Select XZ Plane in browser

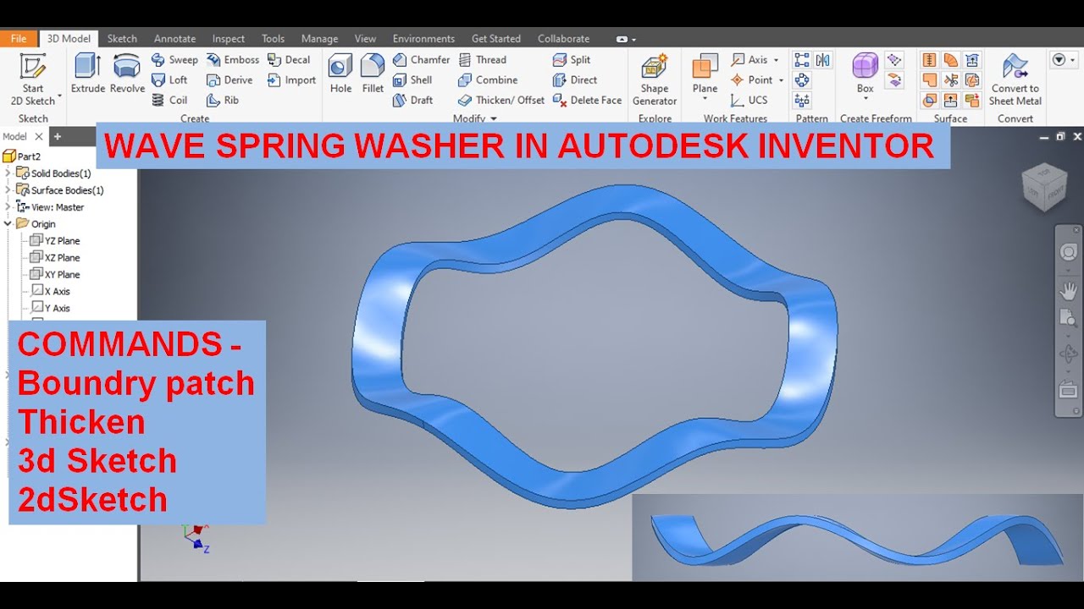pyautogui.click(x=55, y=258)
